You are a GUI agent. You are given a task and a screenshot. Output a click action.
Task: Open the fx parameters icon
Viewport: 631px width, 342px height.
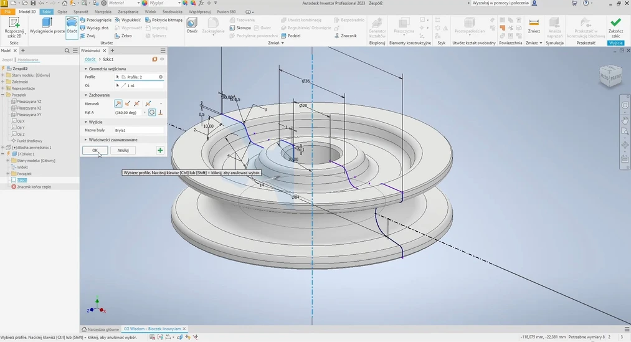[201, 3]
